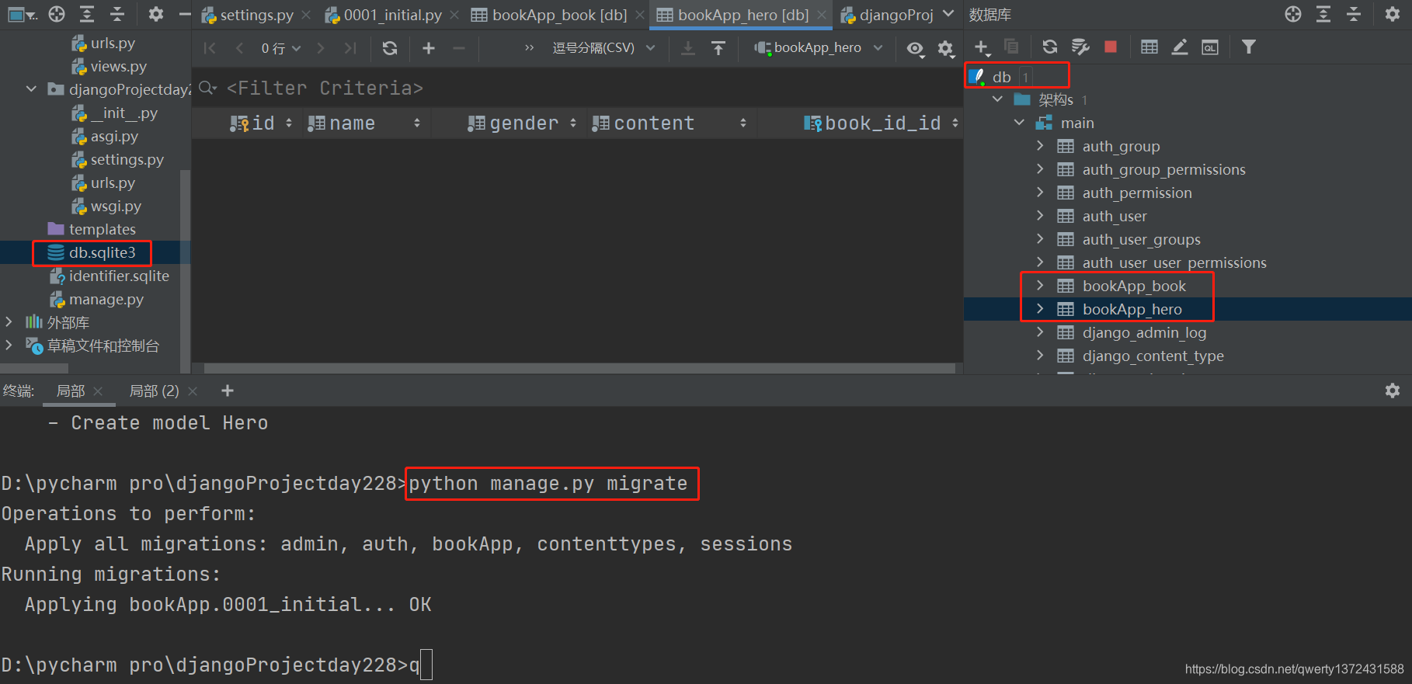Reload the bookApp_hero table data

point(390,48)
